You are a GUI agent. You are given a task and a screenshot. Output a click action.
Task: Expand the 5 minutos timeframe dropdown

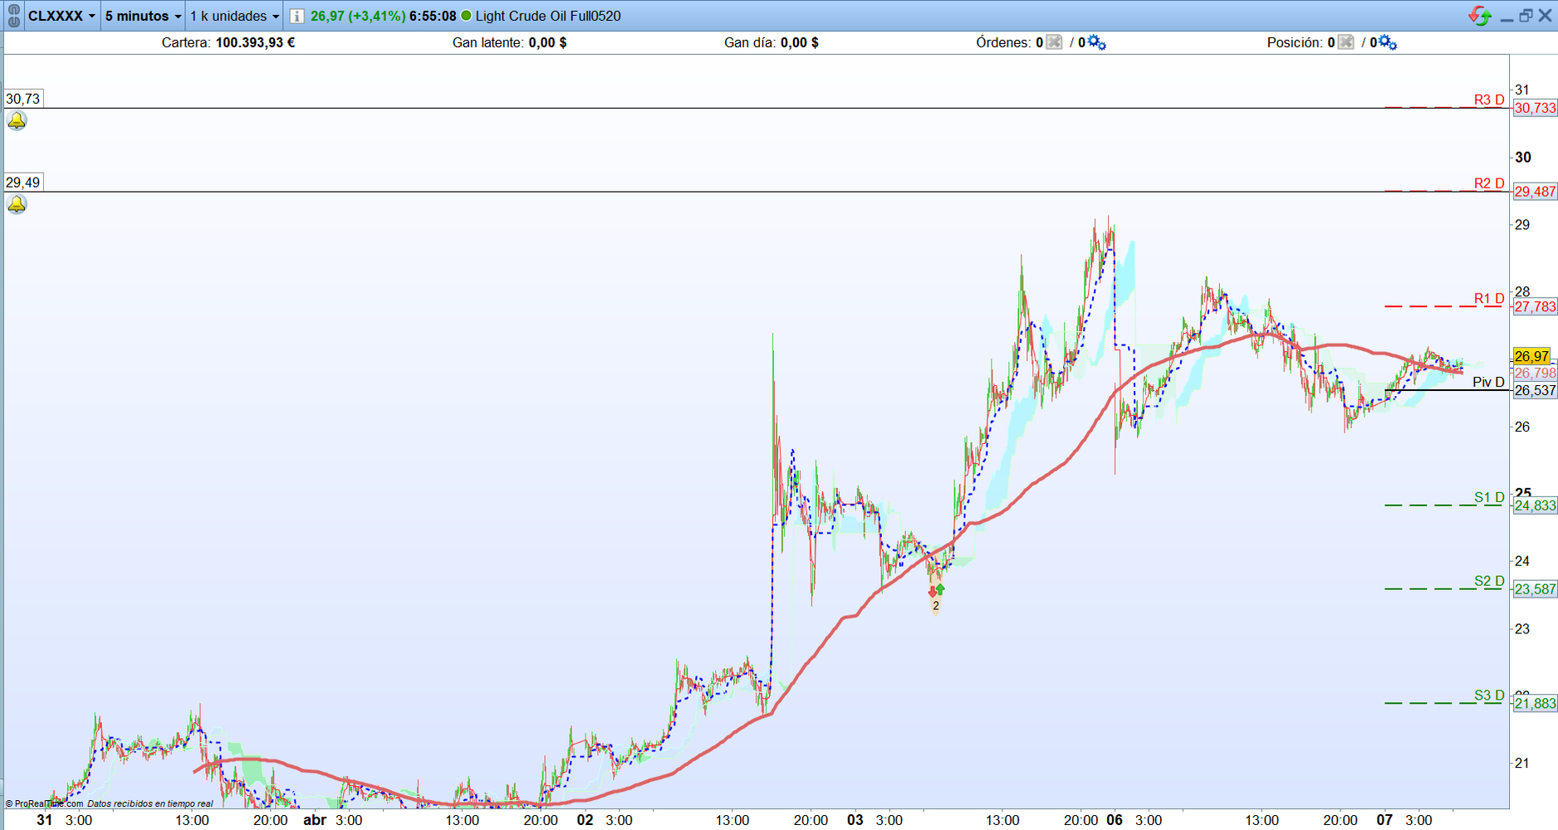pyautogui.click(x=143, y=16)
